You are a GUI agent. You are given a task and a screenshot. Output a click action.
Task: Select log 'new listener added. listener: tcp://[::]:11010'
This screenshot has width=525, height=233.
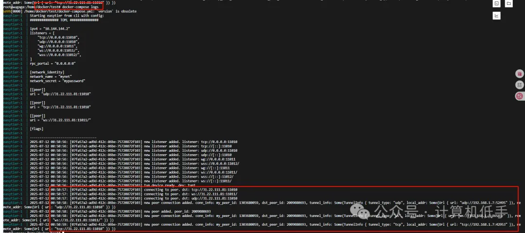click(131, 146)
